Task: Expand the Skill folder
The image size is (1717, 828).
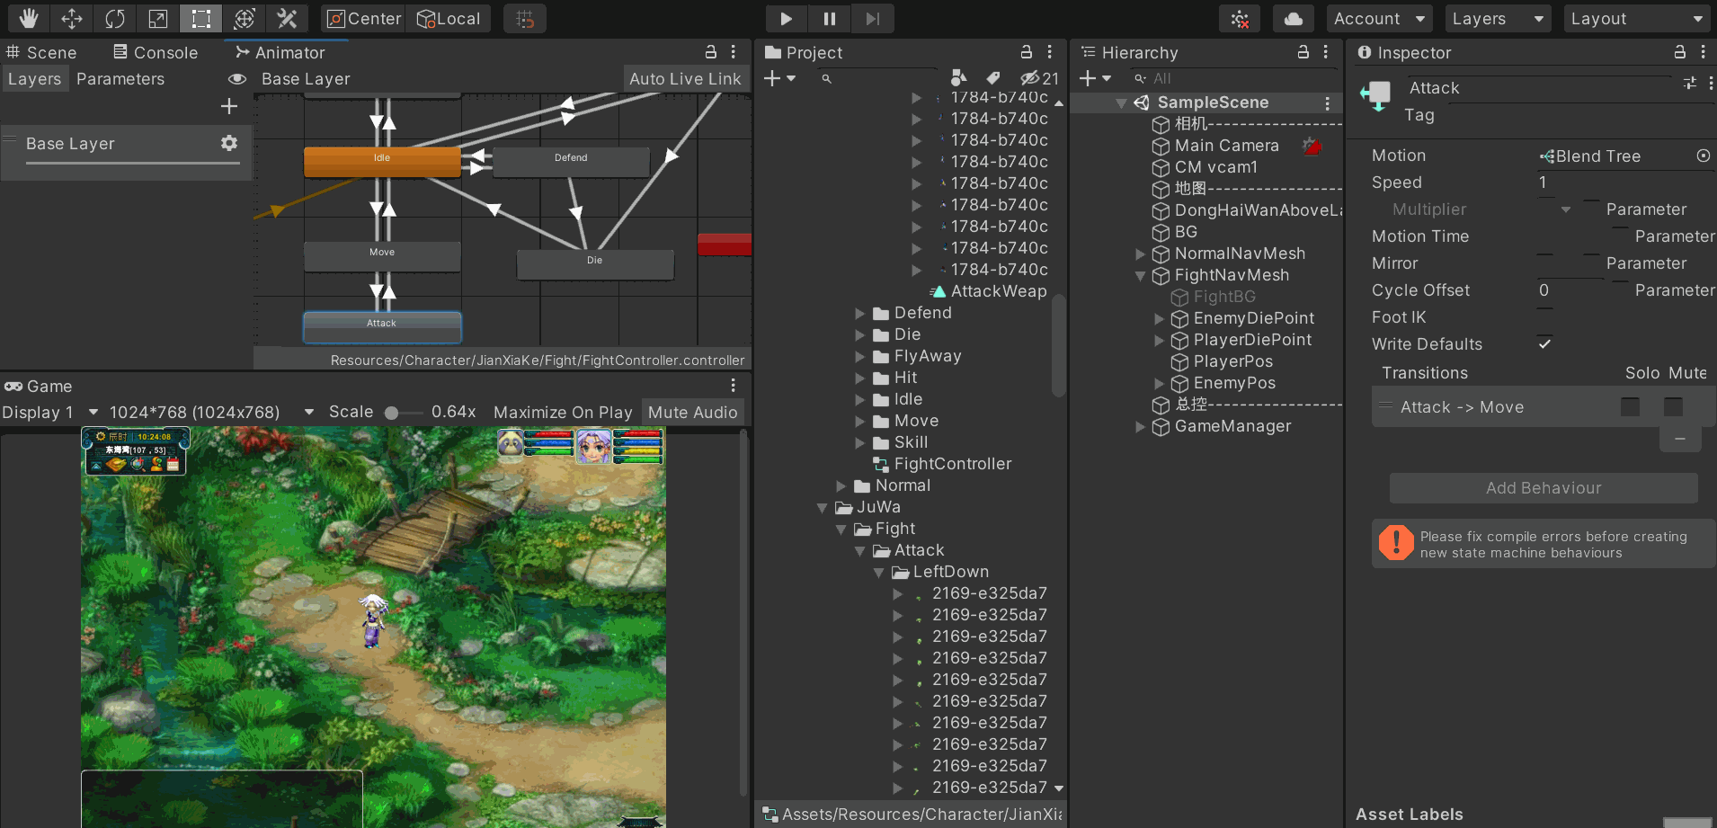Action: point(859,442)
